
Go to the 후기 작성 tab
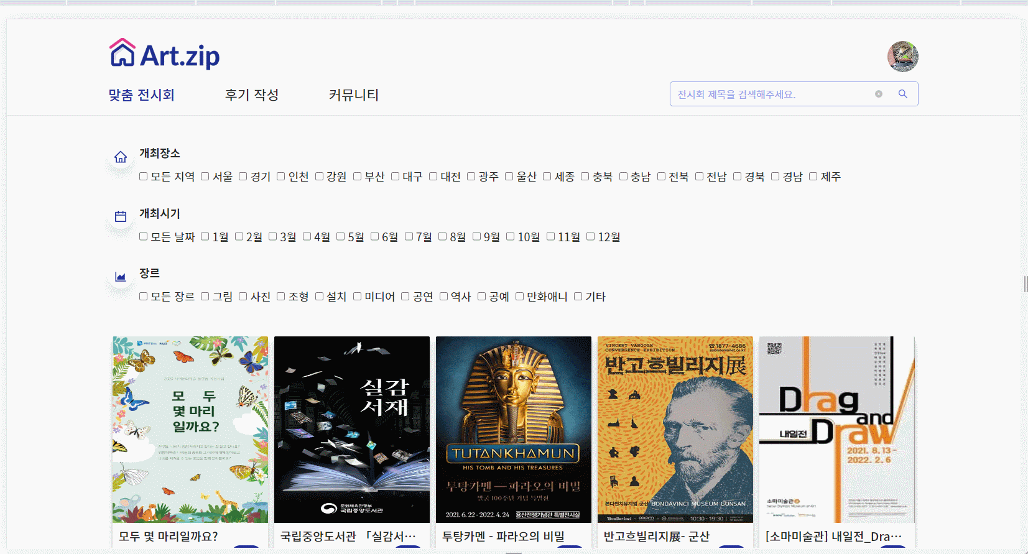tap(252, 95)
